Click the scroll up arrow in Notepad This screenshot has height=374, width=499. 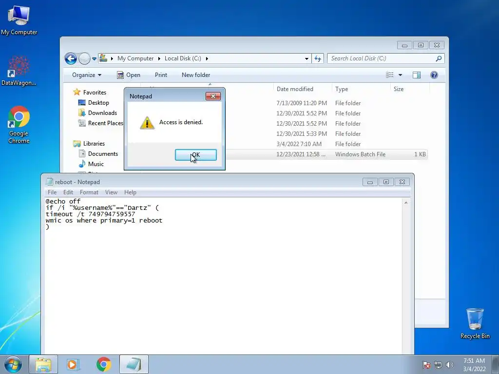[406, 203]
